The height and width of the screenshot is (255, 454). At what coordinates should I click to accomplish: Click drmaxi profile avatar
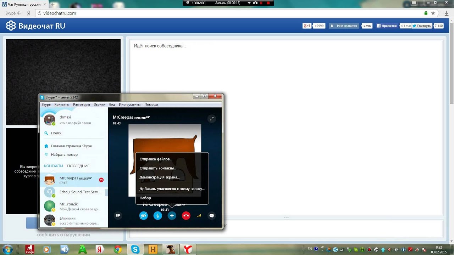tap(50, 120)
